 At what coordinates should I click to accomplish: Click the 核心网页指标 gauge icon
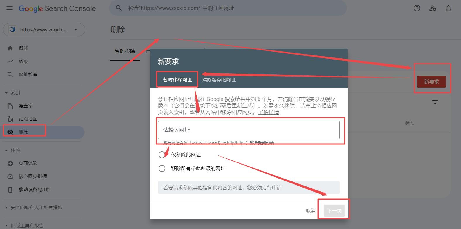click(10, 176)
